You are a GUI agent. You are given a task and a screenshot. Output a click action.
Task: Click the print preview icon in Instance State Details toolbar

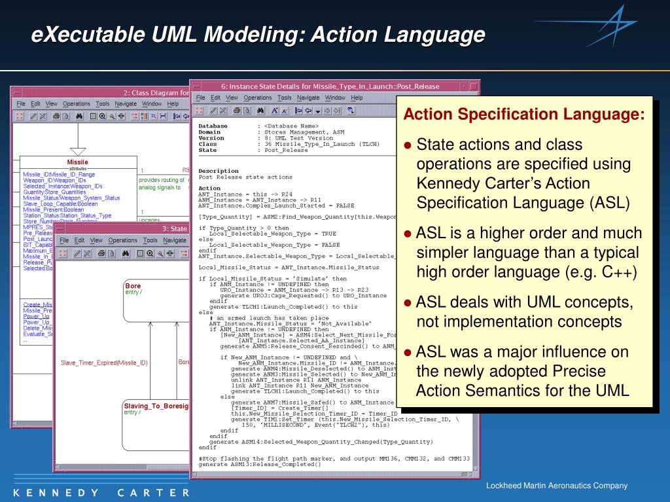[247, 111]
